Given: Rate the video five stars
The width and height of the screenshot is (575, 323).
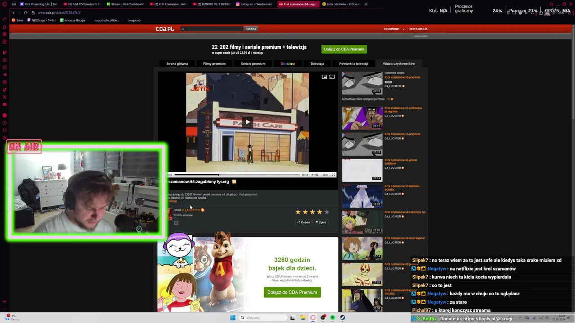Looking at the screenshot, I should pos(327,212).
